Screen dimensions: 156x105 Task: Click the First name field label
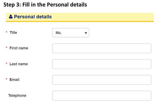pyautogui.click(x=19, y=48)
